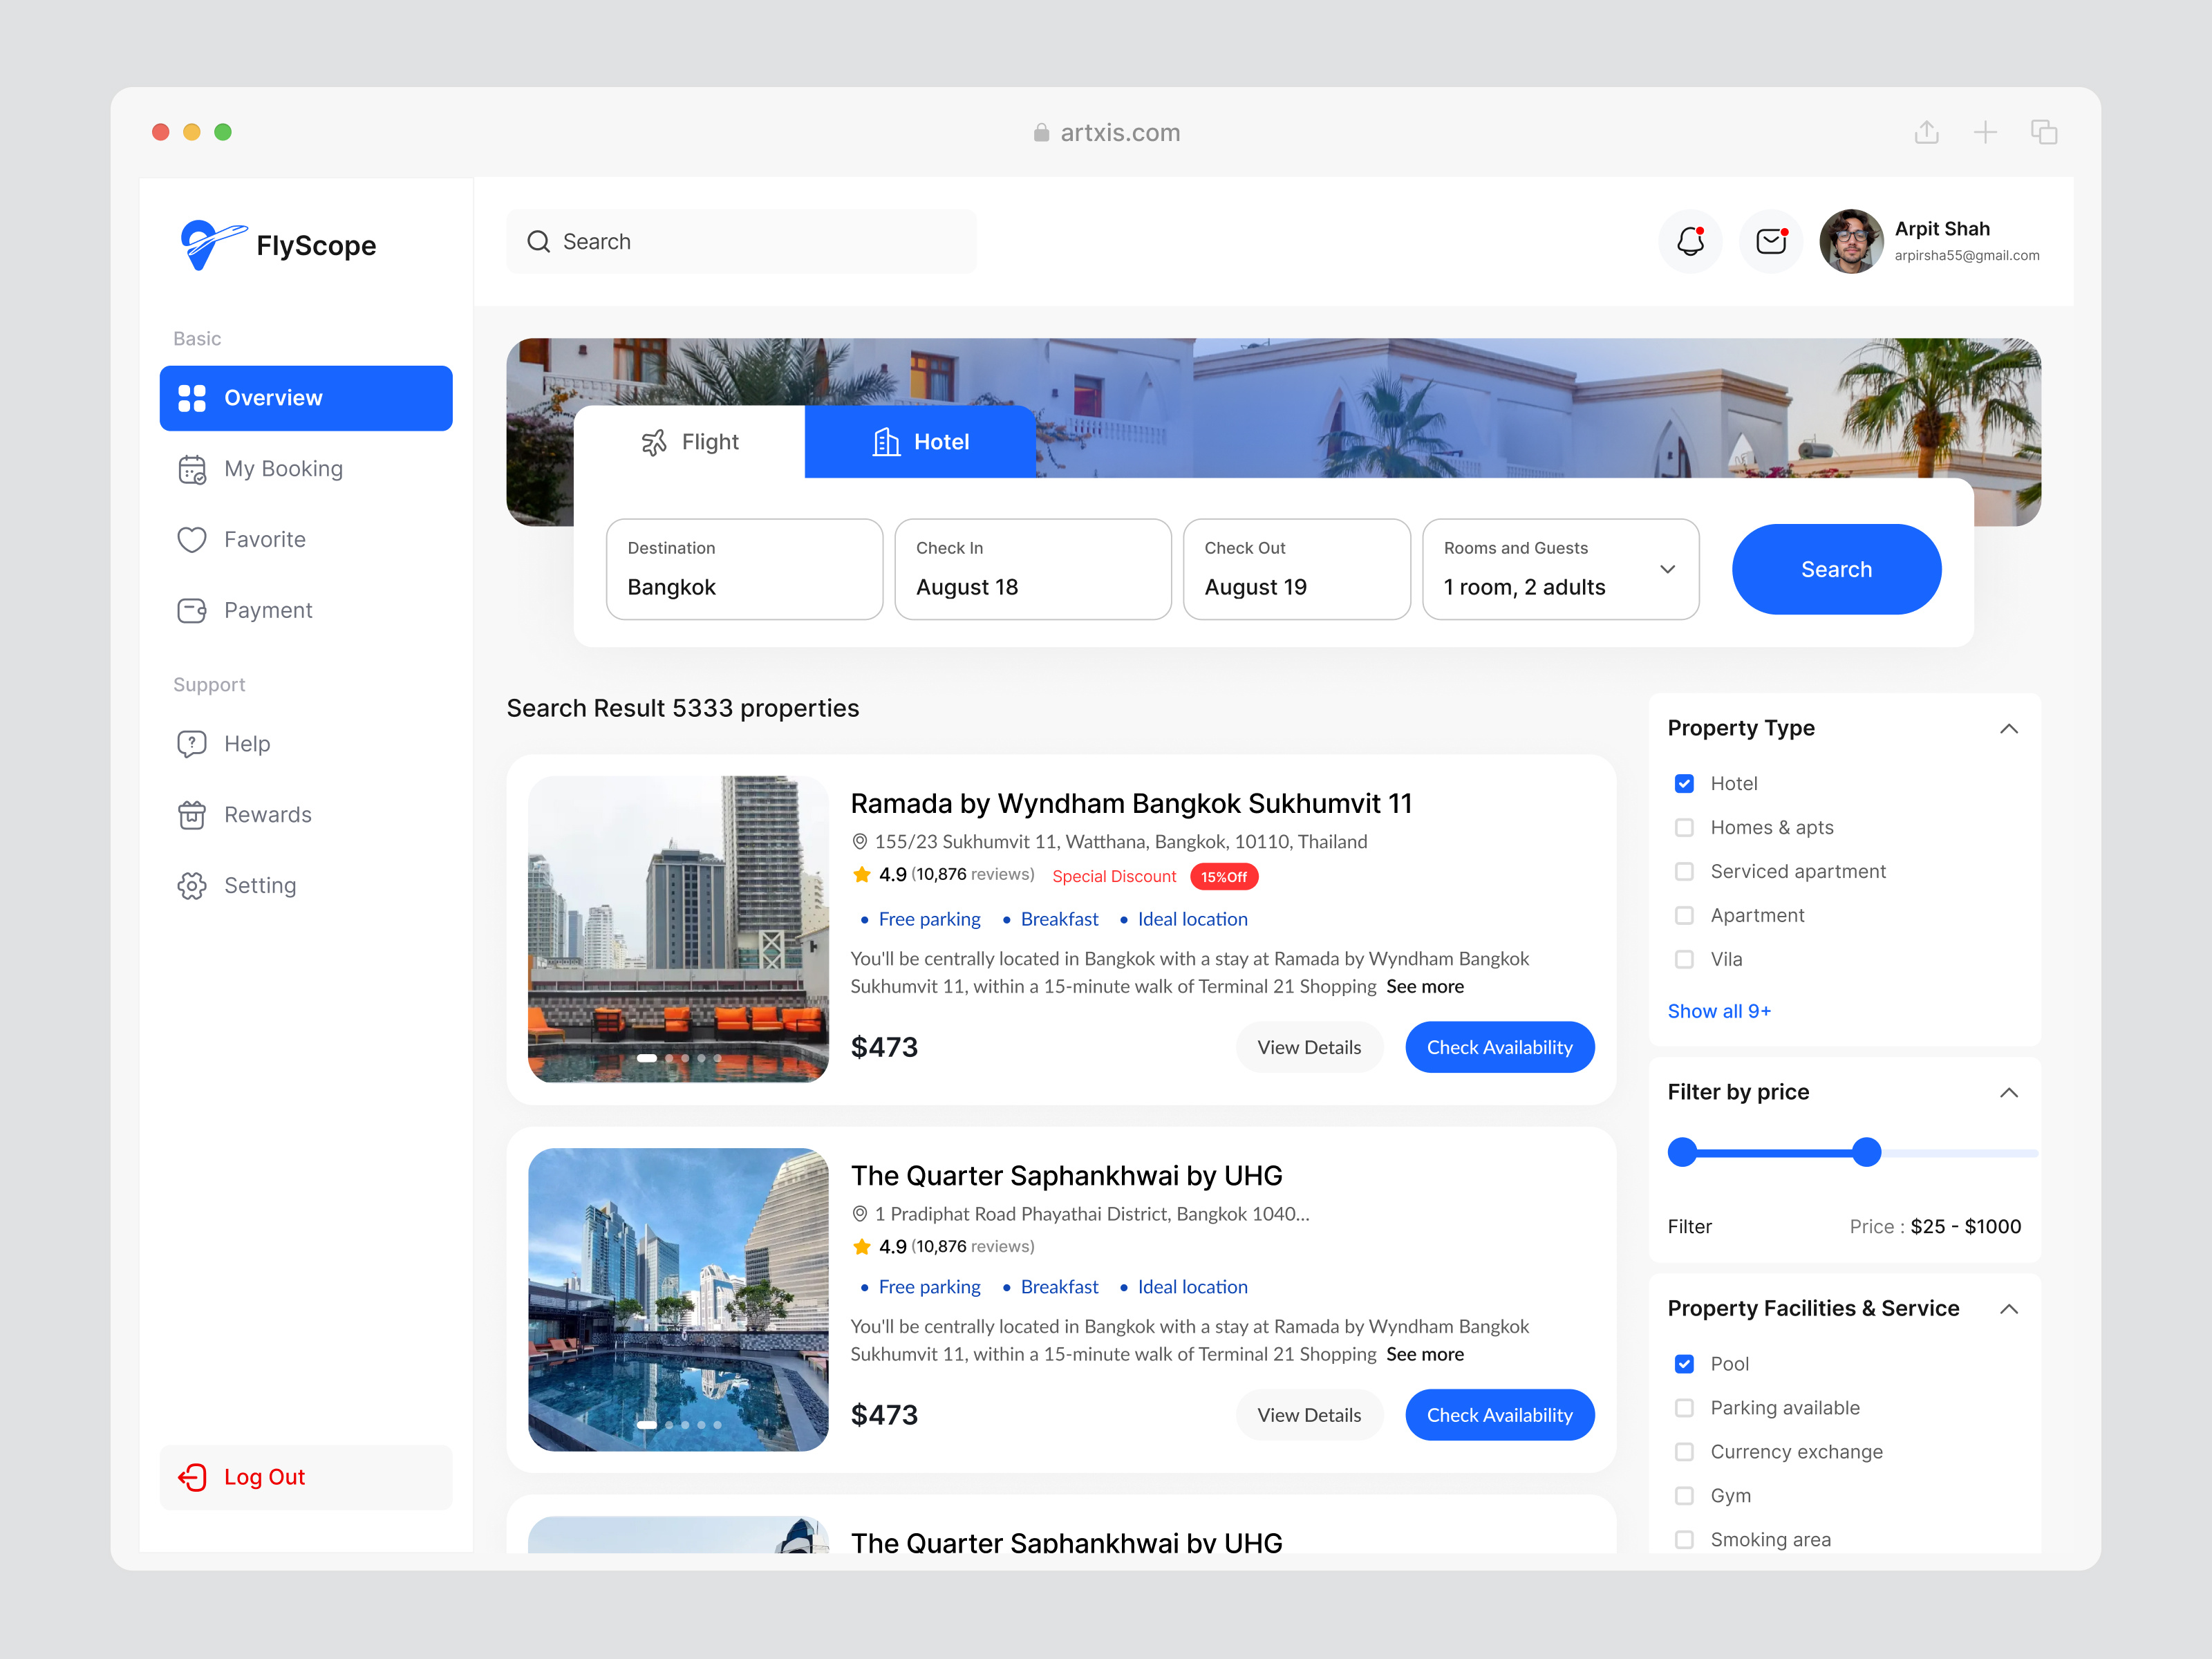Image resolution: width=2212 pixels, height=1659 pixels.
Task: Click The Quarter Saphankhwai pool photo
Action: click(x=678, y=1299)
